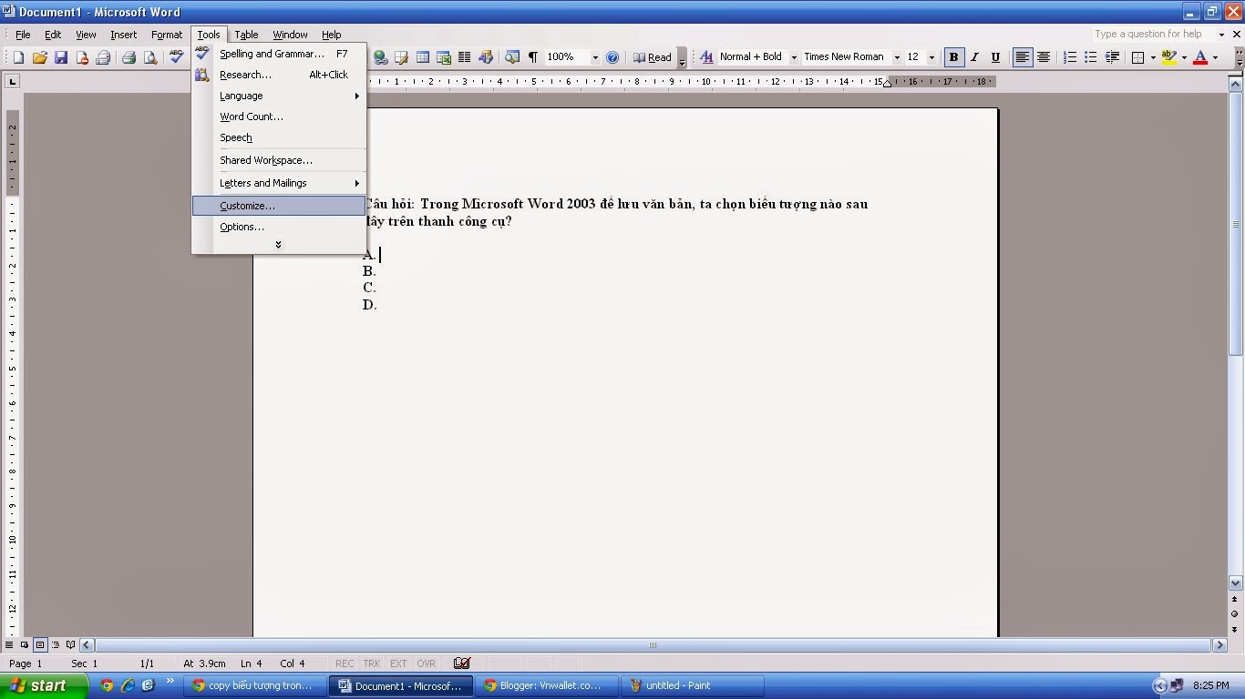Click Shared Workspace... menu entry
The image size is (1245, 699).
(x=279, y=160)
